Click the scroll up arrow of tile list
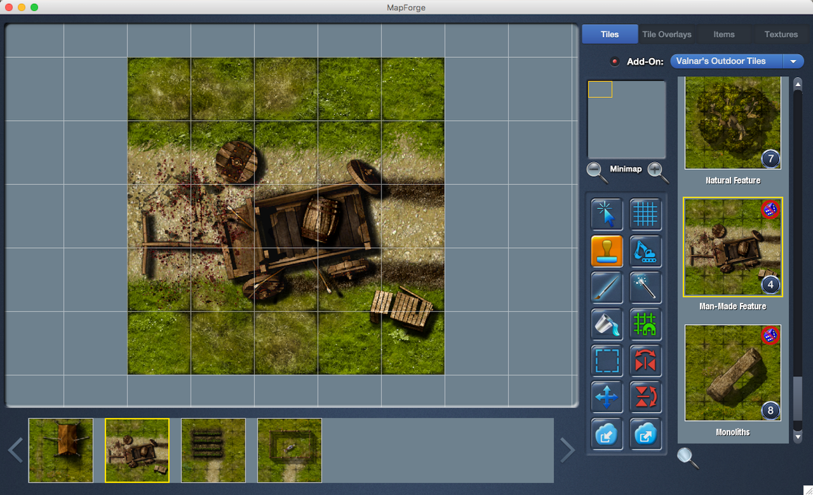The height and width of the screenshot is (495, 813). pos(798,85)
